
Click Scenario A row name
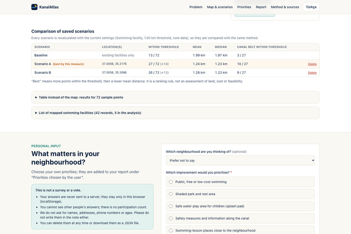point(43,64)
